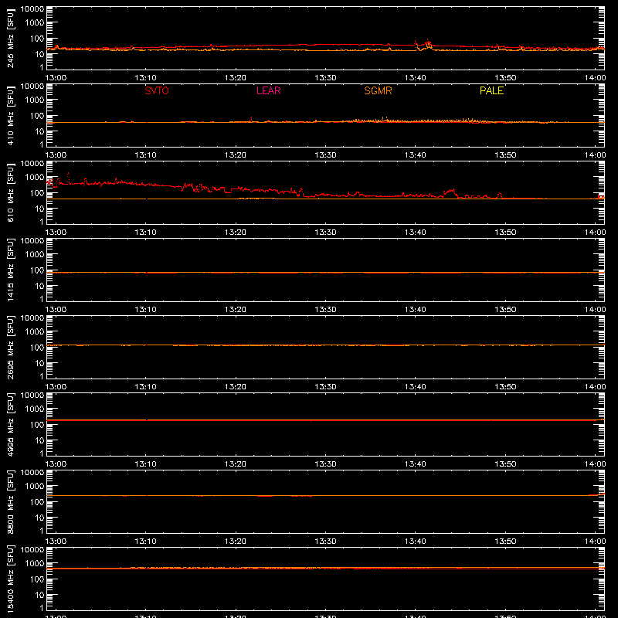Click the 10 tick on 4995 MHz axis
This screenshot has height=618, width=618.
tap(40, 440)
